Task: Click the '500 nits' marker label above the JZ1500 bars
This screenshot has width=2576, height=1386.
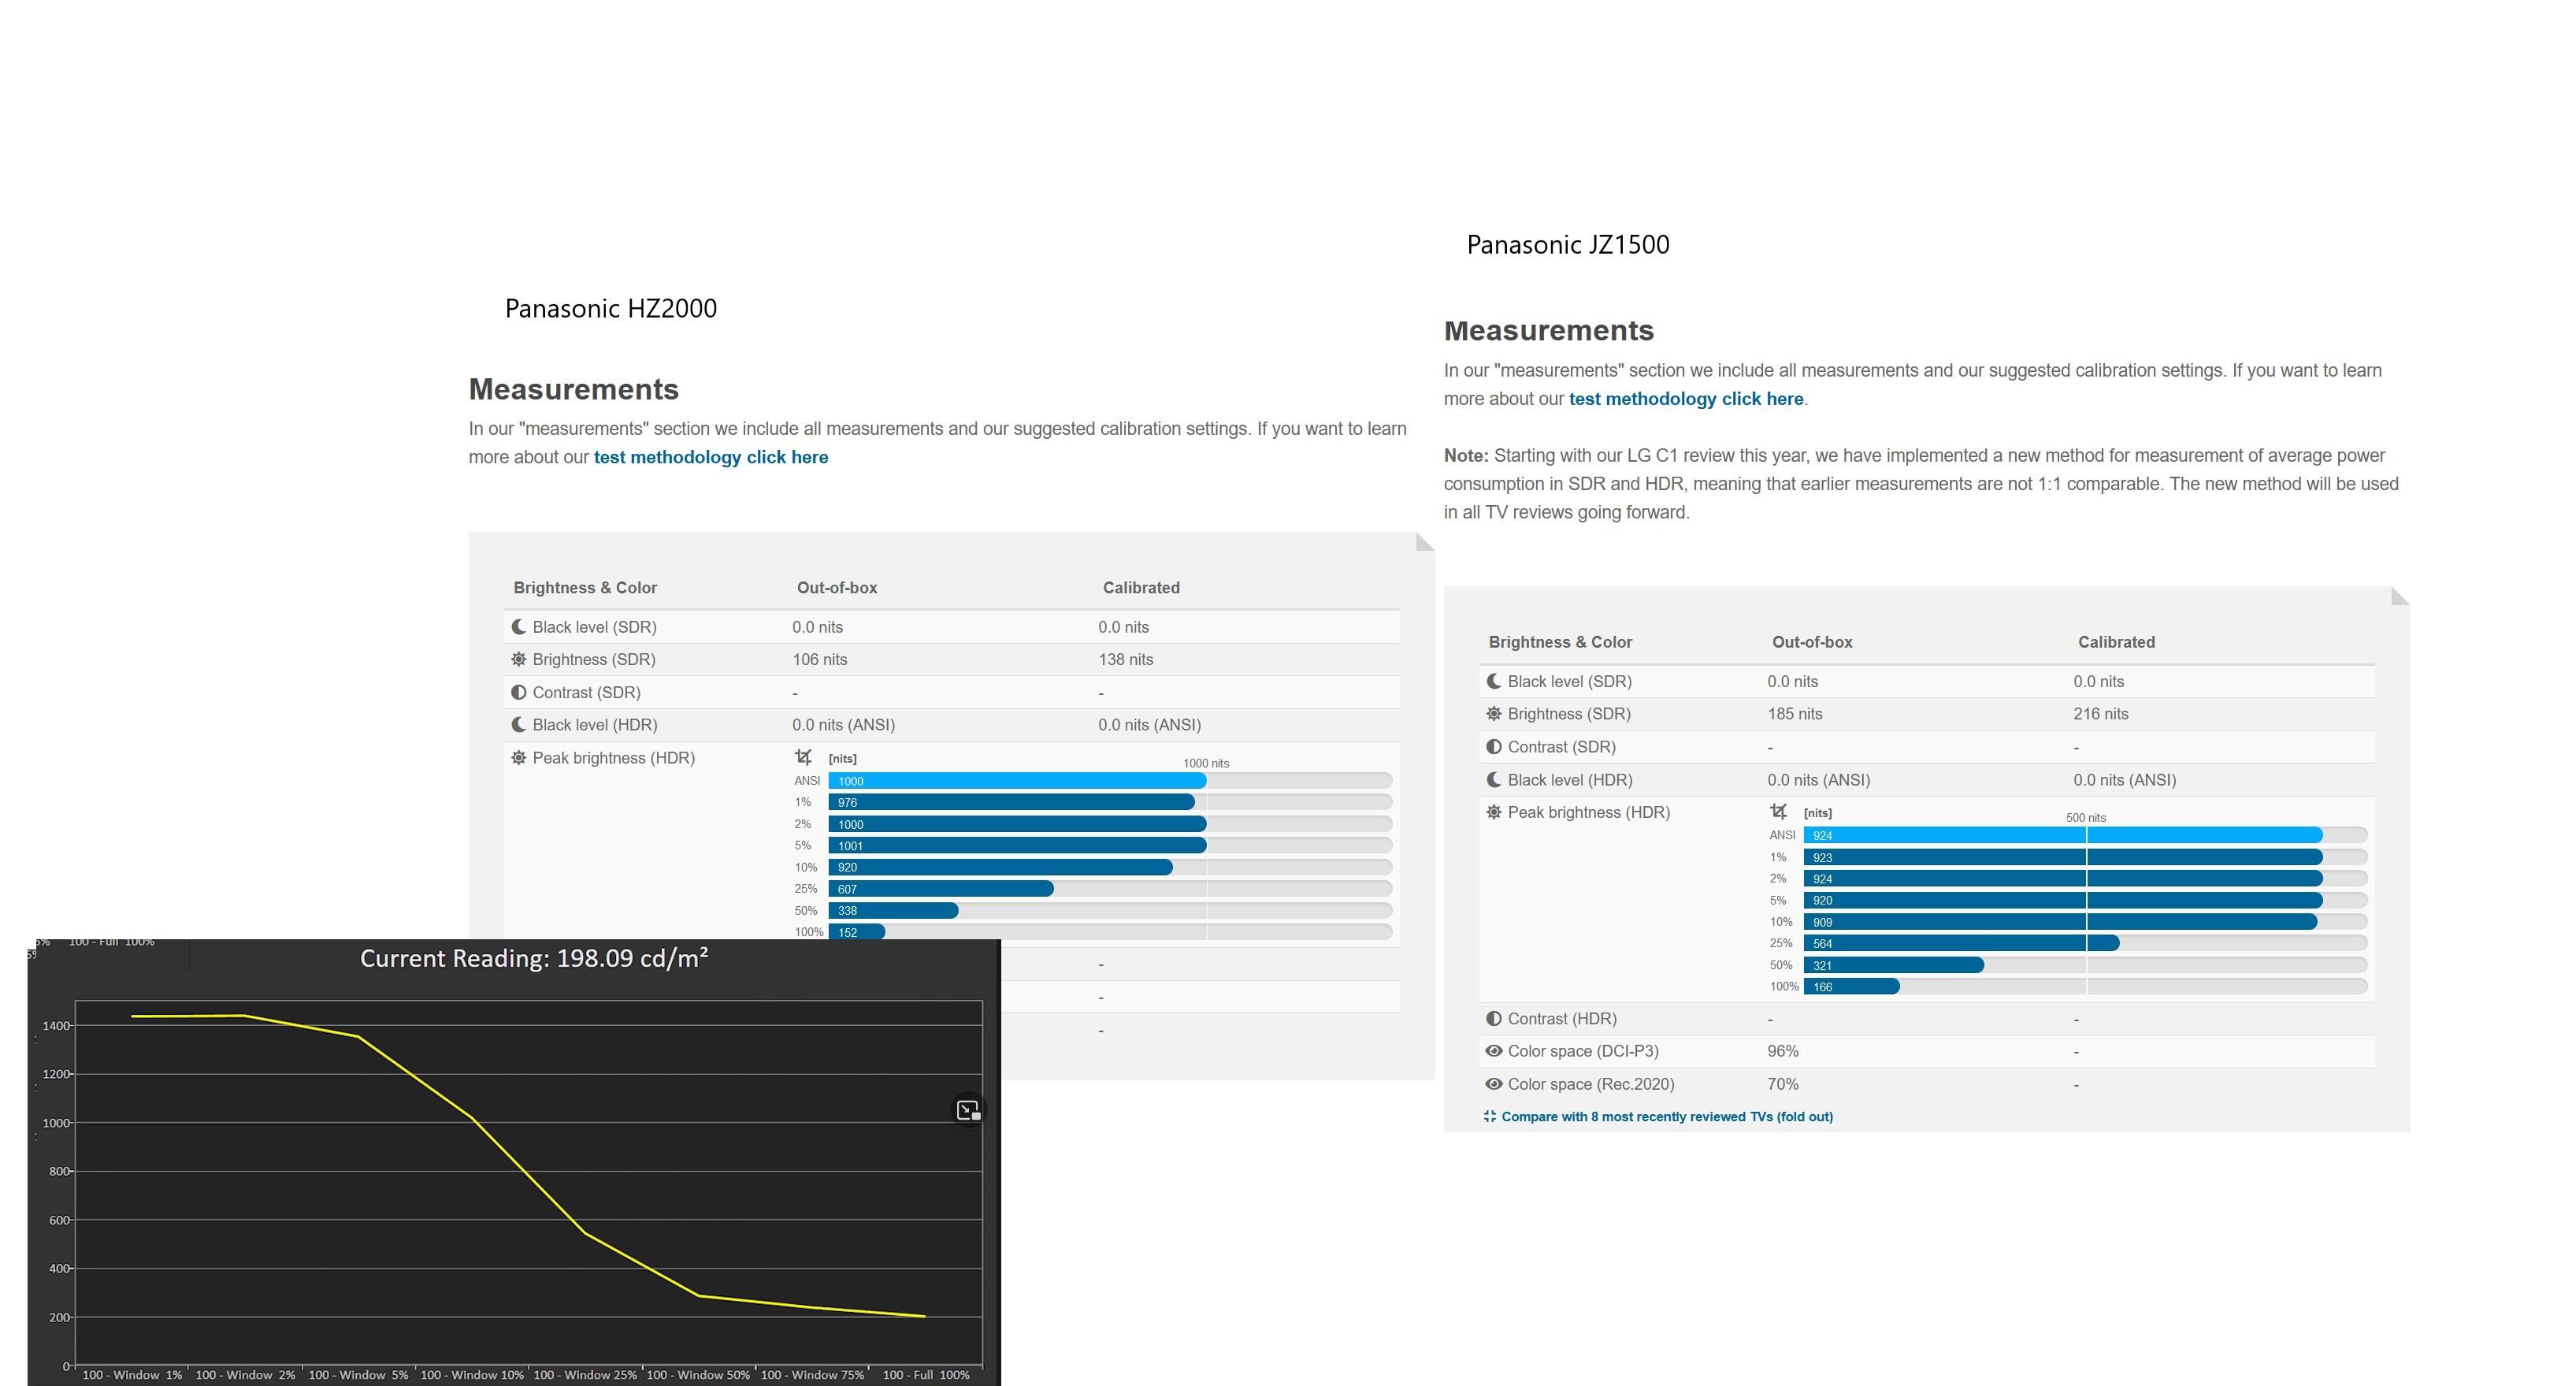Action: pos(2086,818)
